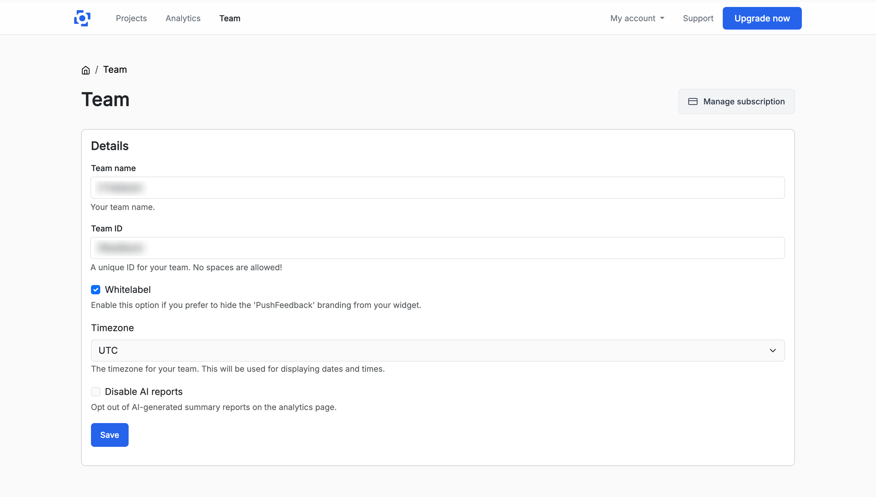Image resolution: width=876 pixels, height=497 pixels.
Task: Open Manage subscription
Action: [x=736, y=101]
